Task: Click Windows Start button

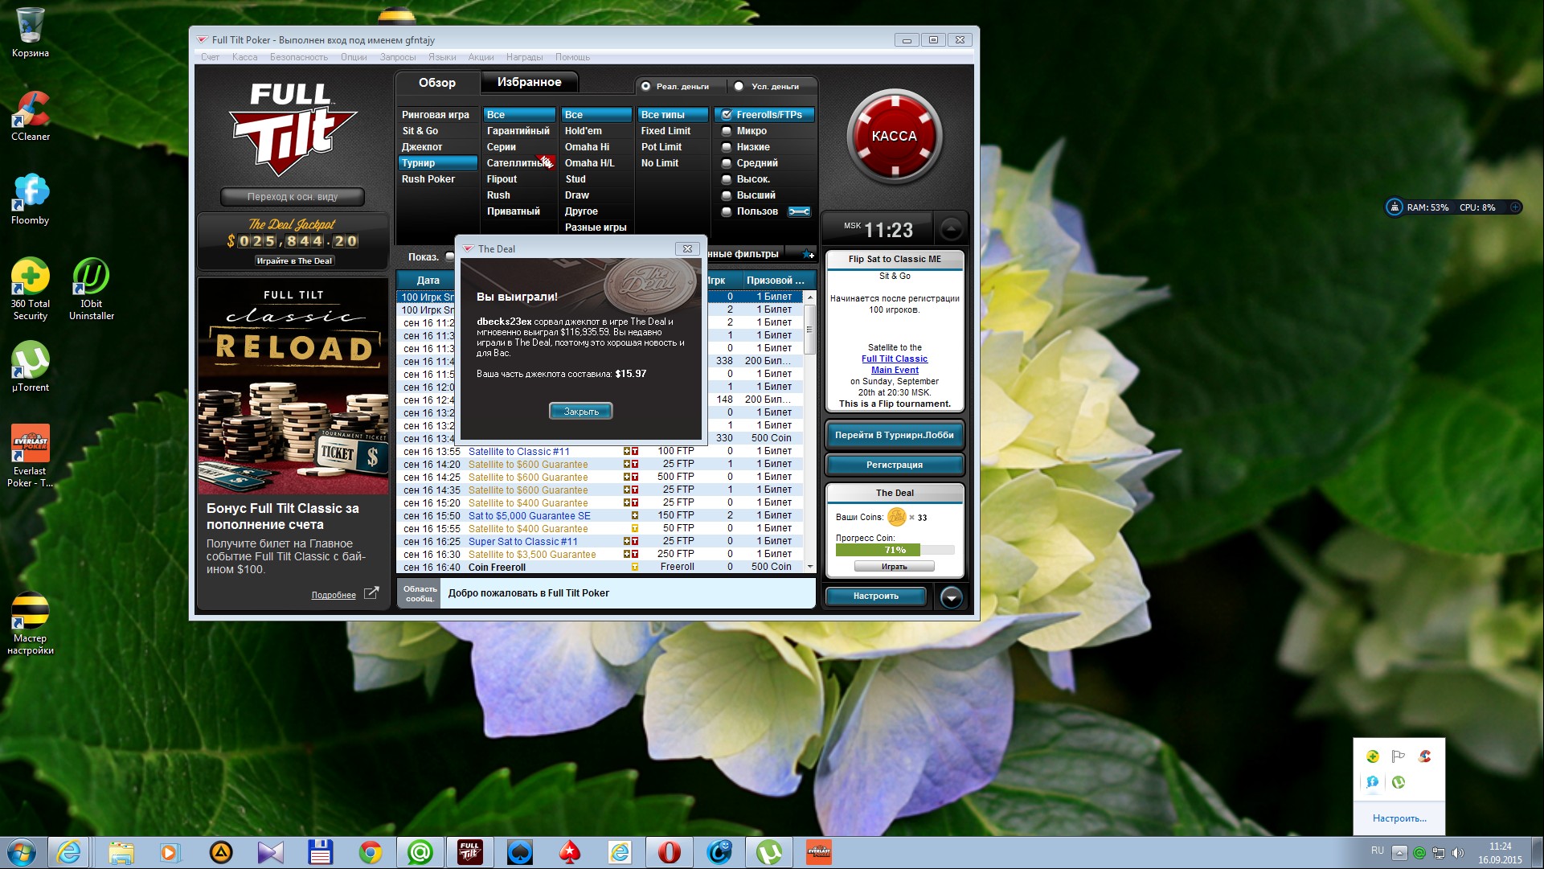Action: point(21,852)
